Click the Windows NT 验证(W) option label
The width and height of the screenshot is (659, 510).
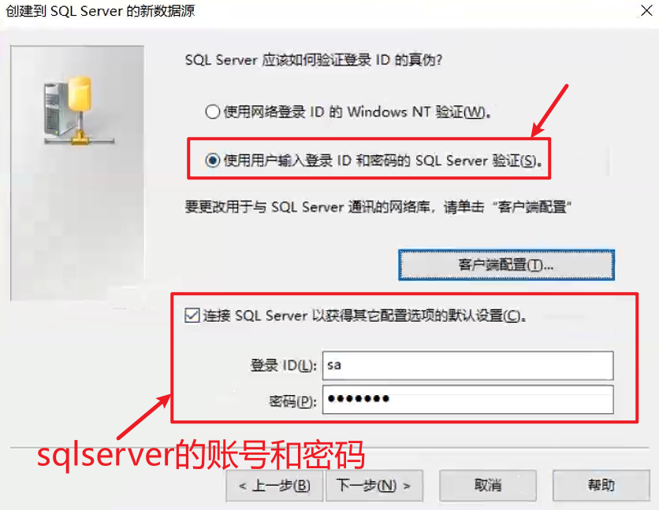point(357,112)
